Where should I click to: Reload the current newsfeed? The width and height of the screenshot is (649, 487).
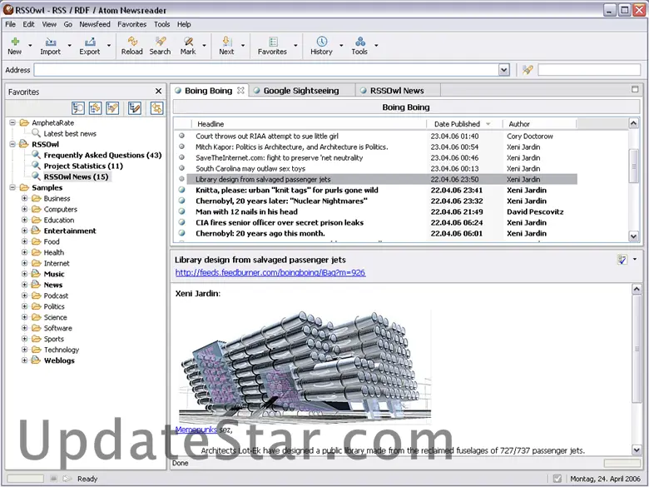(x=132, y=46)
